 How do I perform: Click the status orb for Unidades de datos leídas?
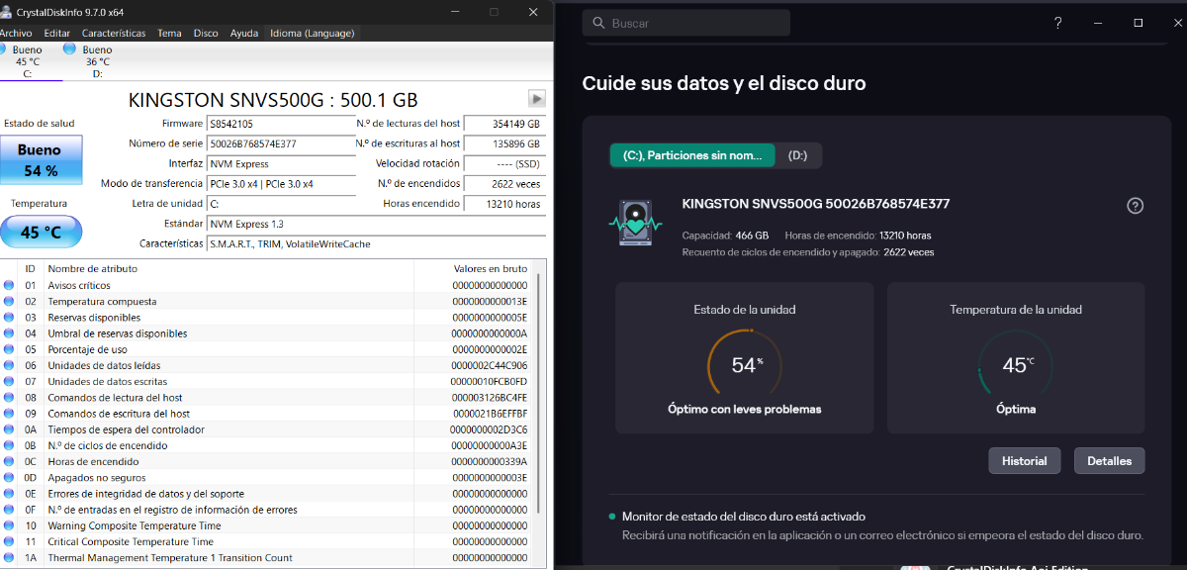(x=9, y=365)
